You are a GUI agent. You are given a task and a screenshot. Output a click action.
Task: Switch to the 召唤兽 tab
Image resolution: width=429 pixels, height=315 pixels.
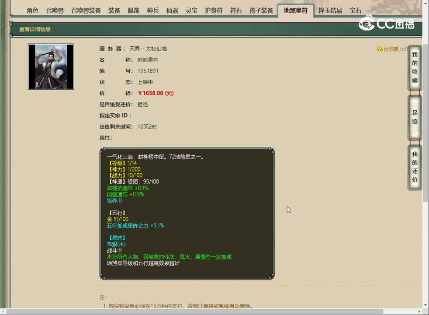click(x=55, y=10)
